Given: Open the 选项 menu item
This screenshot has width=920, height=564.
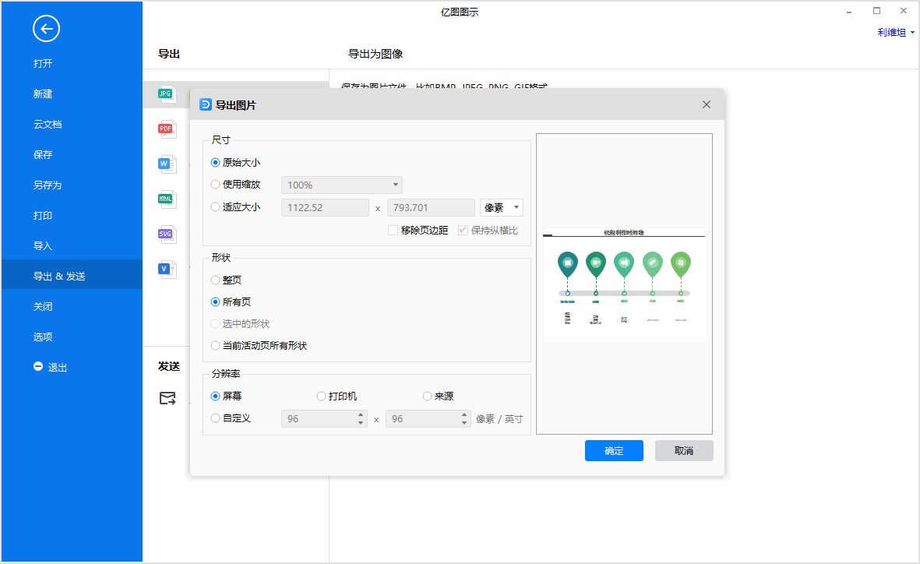Looking at the screenshot, I should tap(43, 337).
